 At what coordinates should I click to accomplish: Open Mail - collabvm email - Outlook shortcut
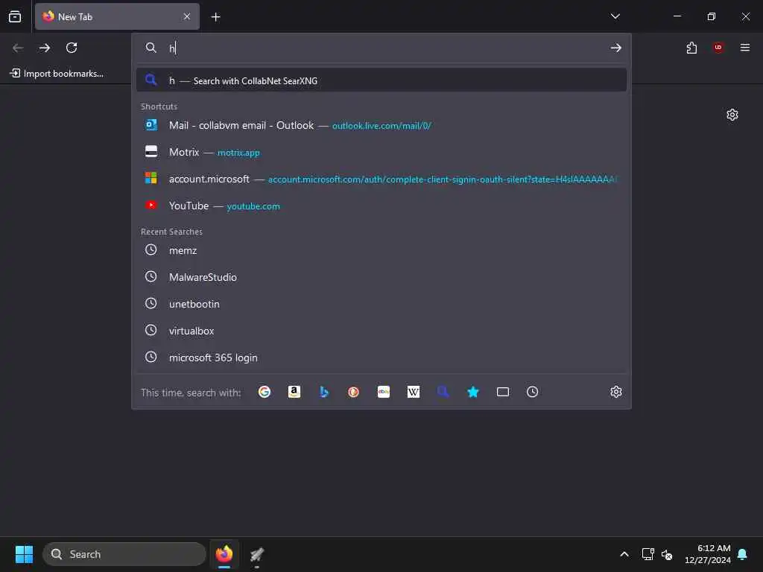click(x=381, y=125)
